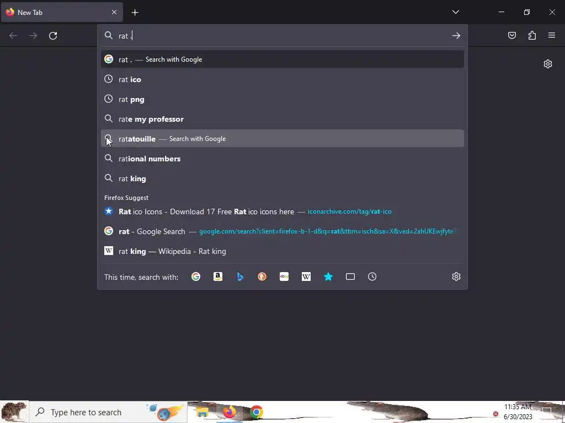Select 'rat png' history suggestion
The image size is (565, 423).
click(282, 99)
